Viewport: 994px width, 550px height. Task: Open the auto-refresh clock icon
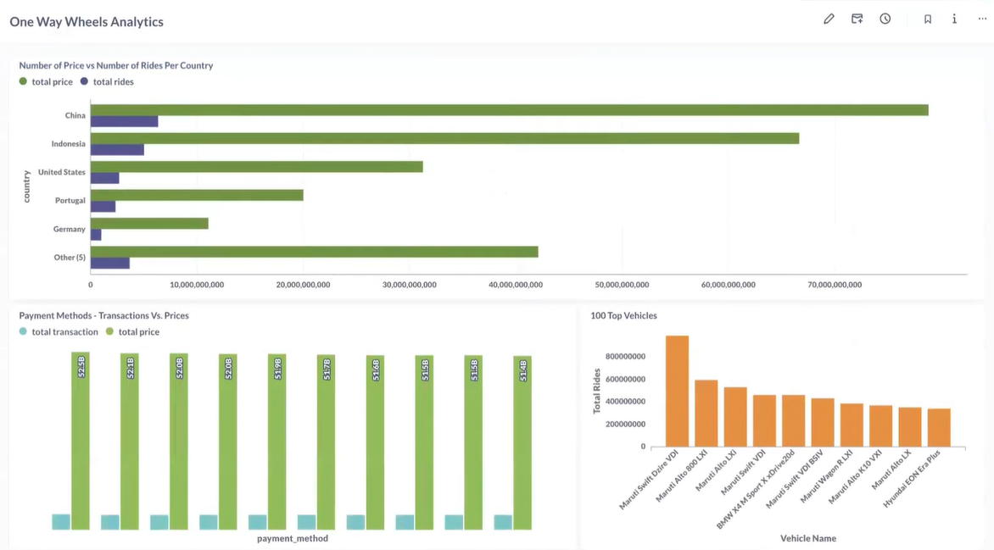(x=885, y=19)
